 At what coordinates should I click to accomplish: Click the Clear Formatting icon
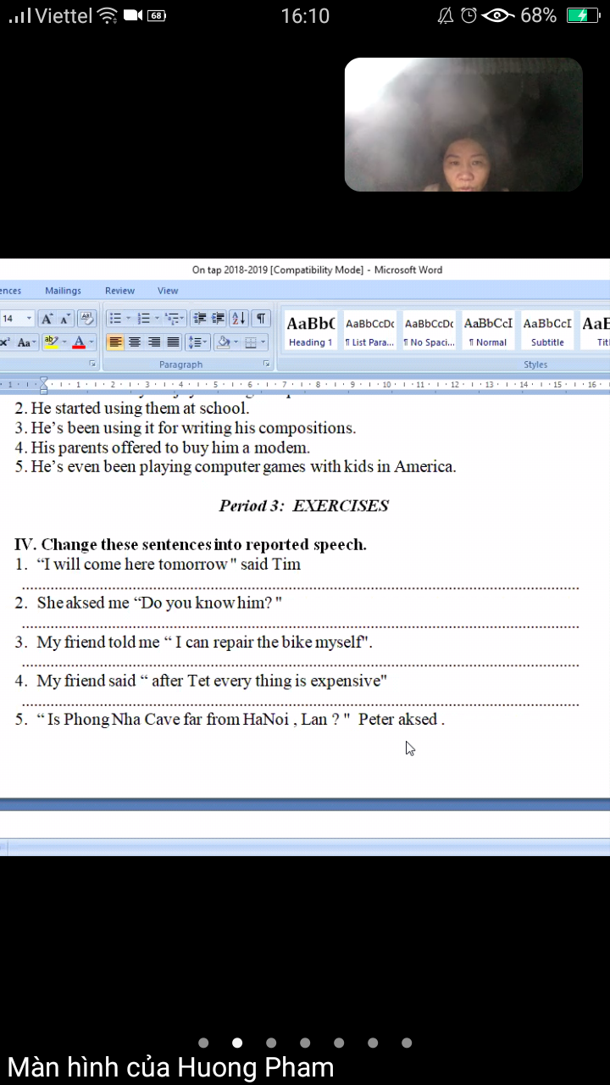tap(86, 319)
